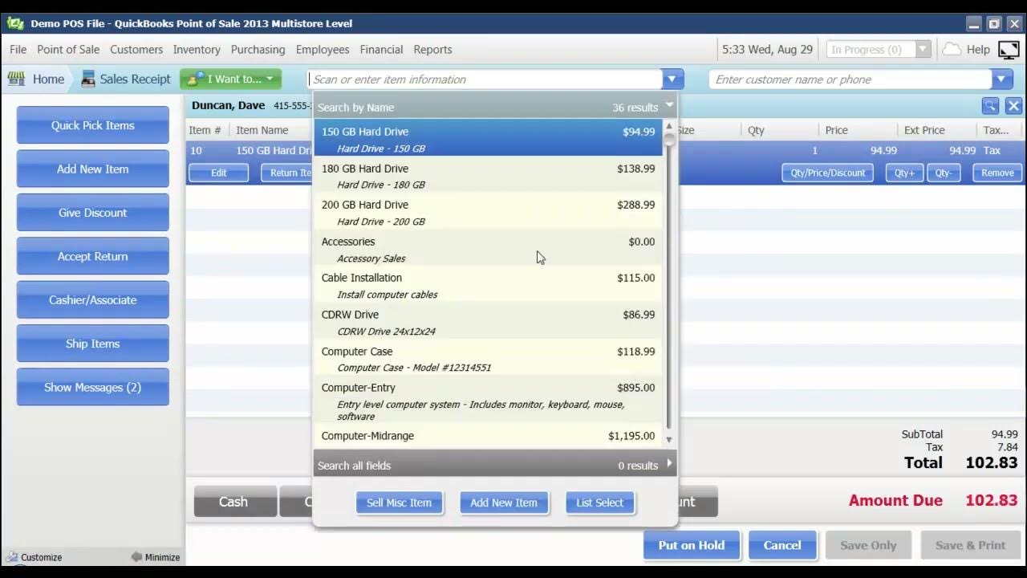Open the Point of Sale menu
The image size is (1027, 578).
[x=68, y=49]
